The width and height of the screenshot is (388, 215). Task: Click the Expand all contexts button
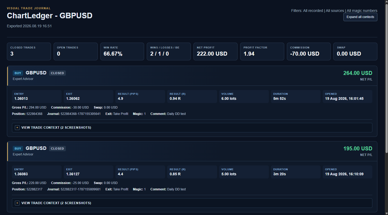coord(360,17)
